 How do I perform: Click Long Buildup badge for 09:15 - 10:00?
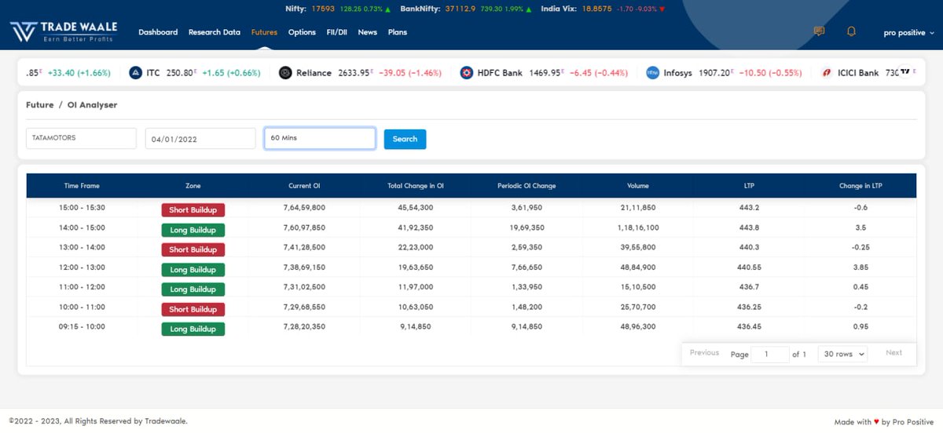193,329
